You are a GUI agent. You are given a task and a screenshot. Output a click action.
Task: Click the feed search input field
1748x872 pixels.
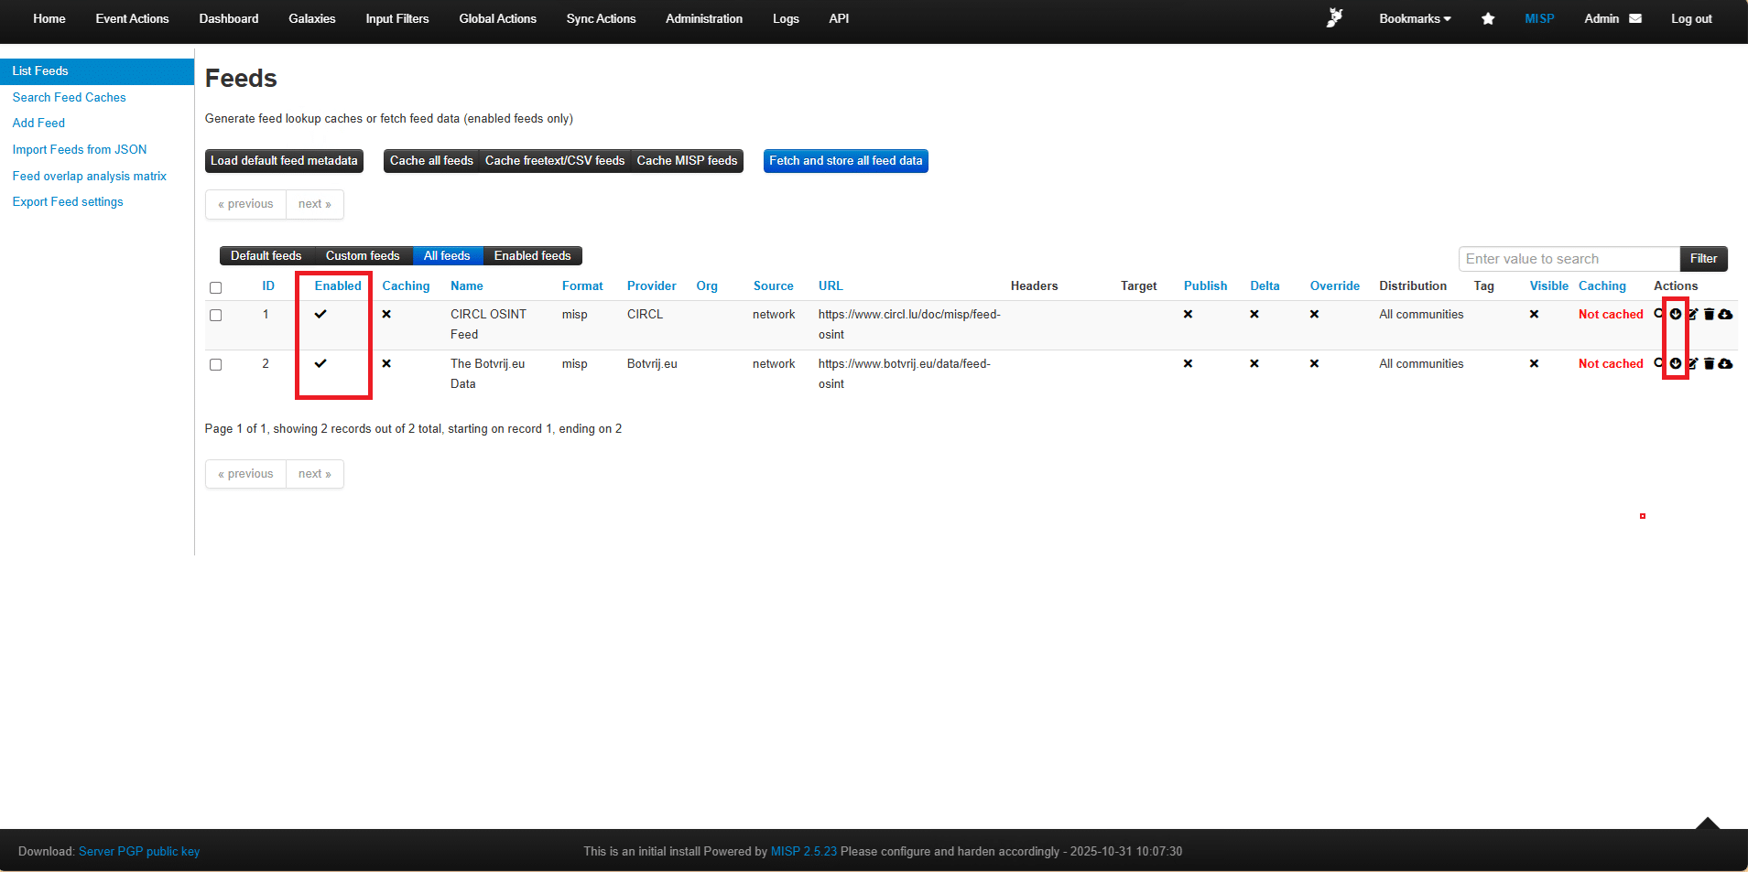pyautogui.click(x=1569, y=259)
